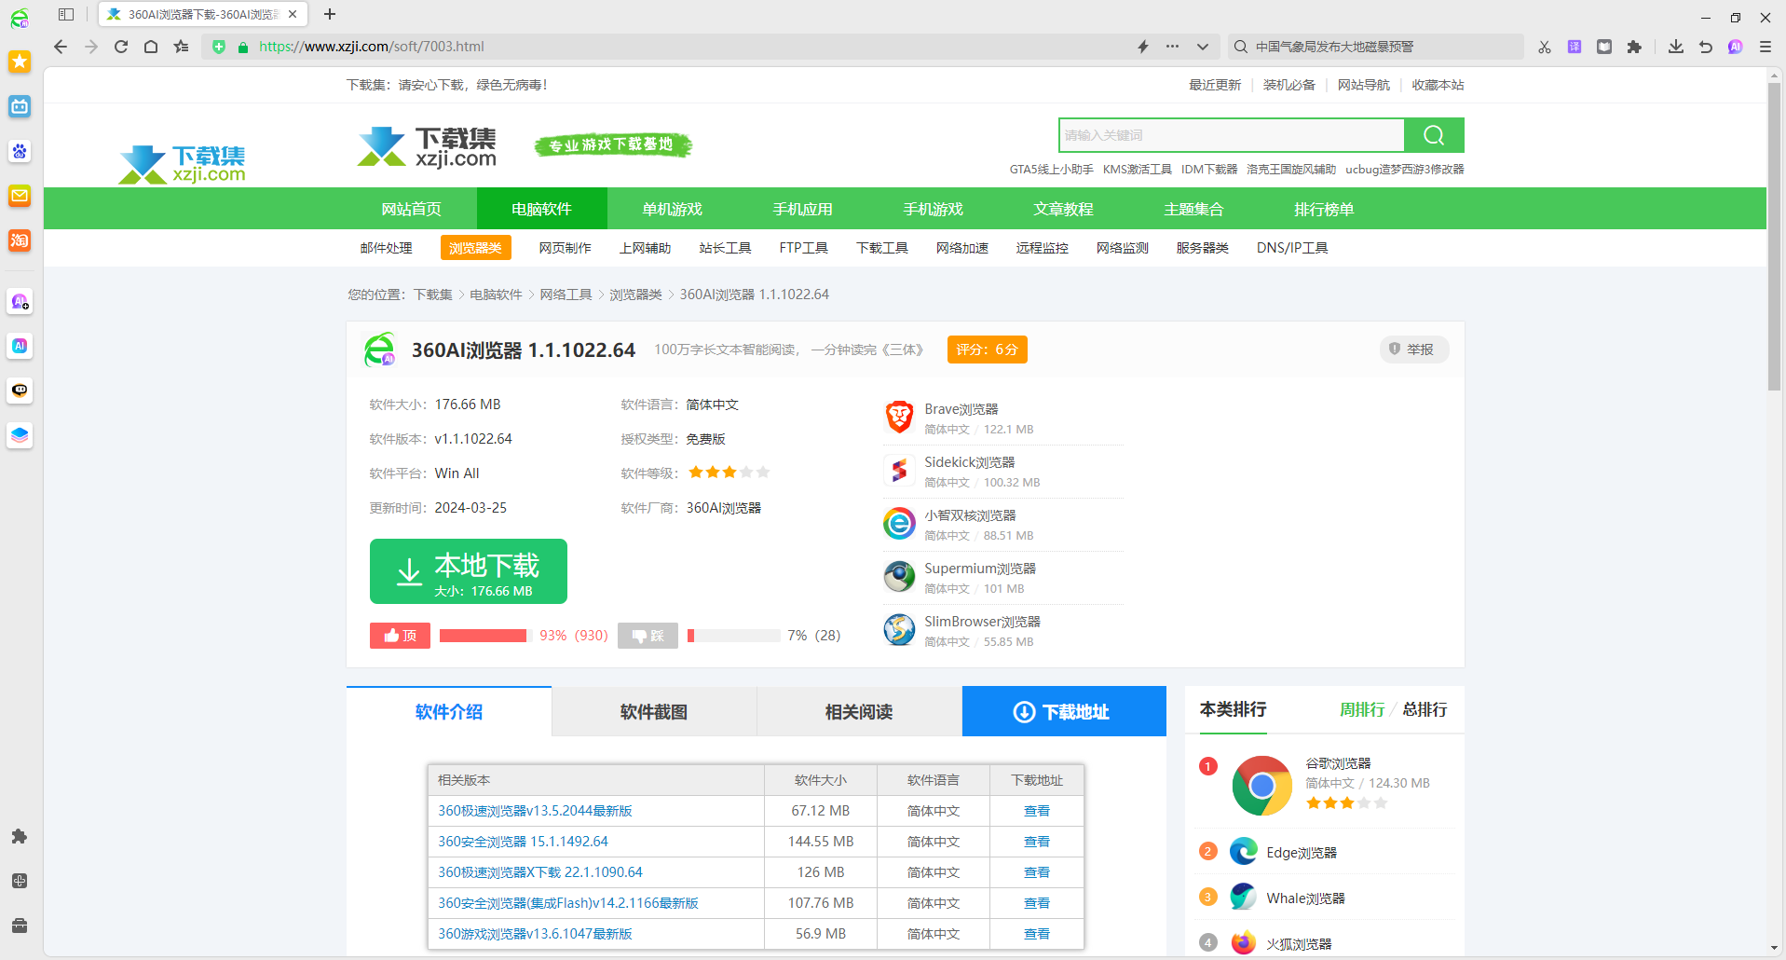Toggle the side panel layout icon
Viewport: 1786px width, 960px height.
pos(65,15)
